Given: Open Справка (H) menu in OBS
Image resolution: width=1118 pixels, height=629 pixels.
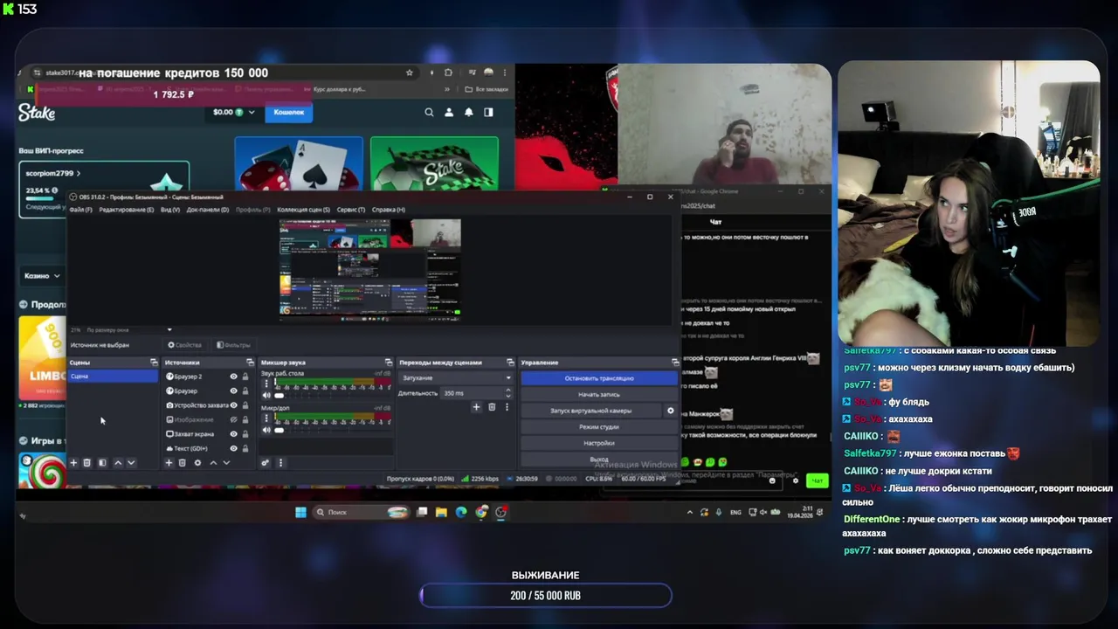Looking at the screenshot, I should point(389,210).
